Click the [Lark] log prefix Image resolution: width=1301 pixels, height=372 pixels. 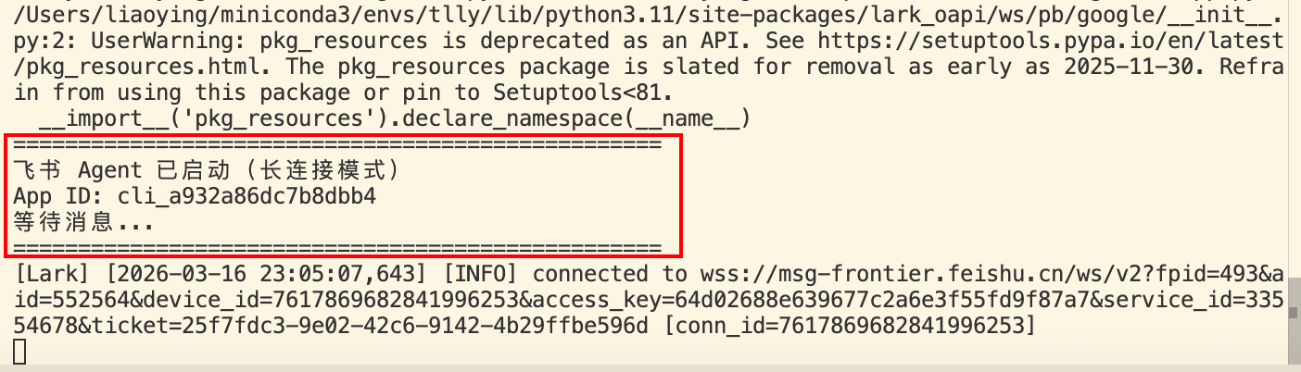coord(50,274)
